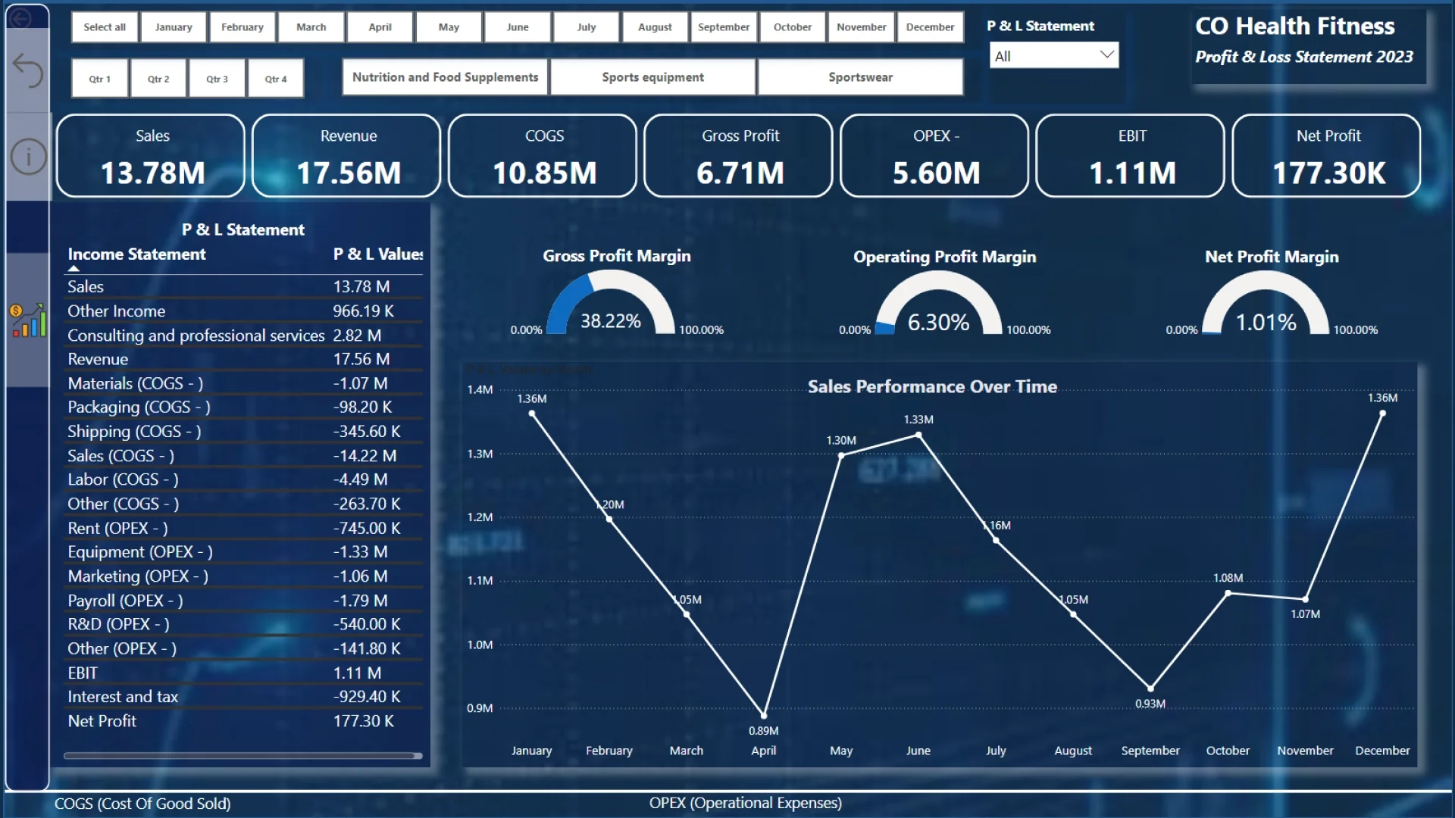Click the info icon in the left sidebar
This screenshot has height=818, width=1455.
[28, 156]
